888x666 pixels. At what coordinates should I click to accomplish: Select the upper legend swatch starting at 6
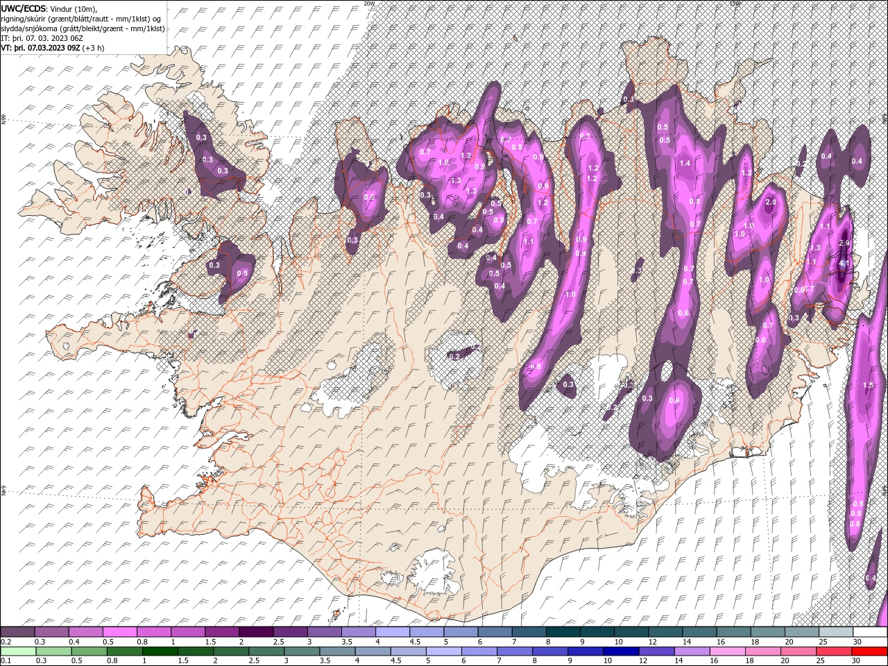pyautogui.click(x=495, y=632)
